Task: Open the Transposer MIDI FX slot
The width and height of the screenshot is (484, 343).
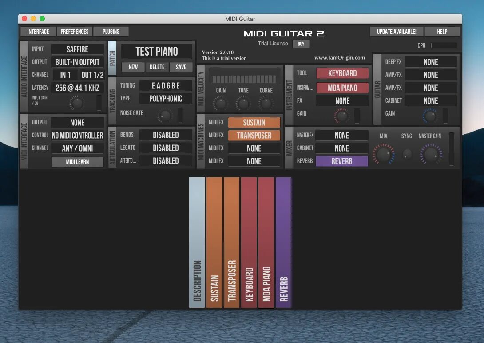Action: [254, 135]
